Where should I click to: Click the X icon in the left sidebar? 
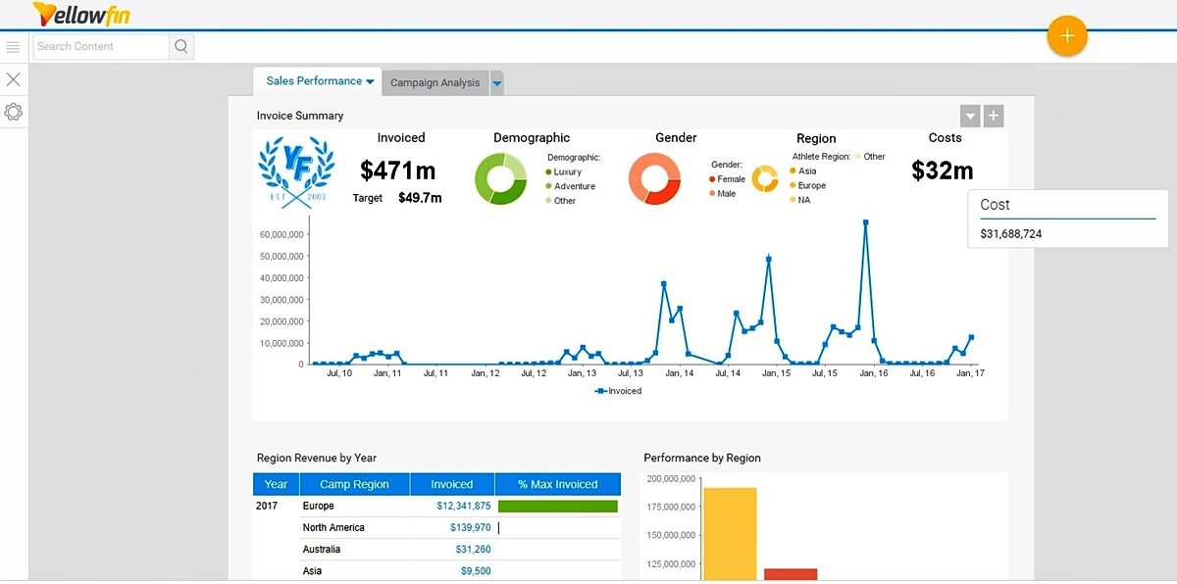[x=14, y=78]
